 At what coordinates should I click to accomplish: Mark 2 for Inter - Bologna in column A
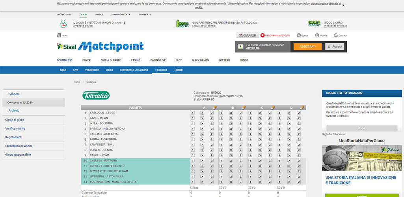212,123
